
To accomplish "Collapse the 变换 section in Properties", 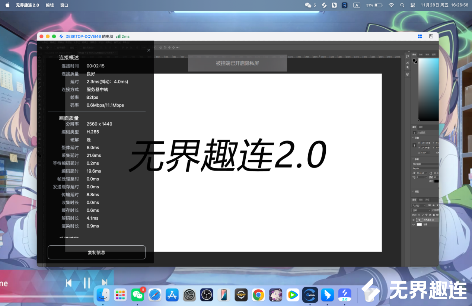I will pyautogui.click(x=414, y=138).
